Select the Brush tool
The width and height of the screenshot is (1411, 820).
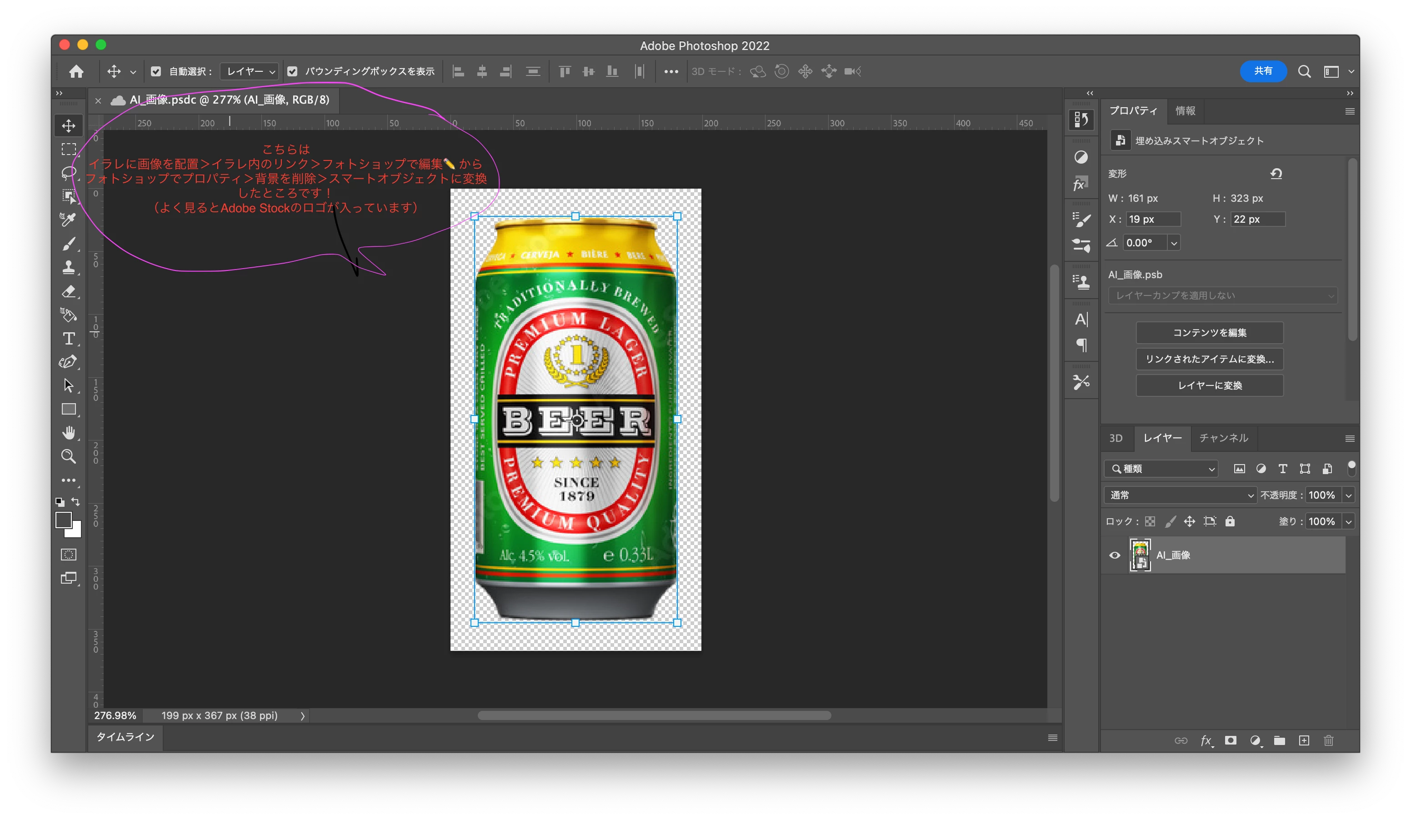[68, 244]
